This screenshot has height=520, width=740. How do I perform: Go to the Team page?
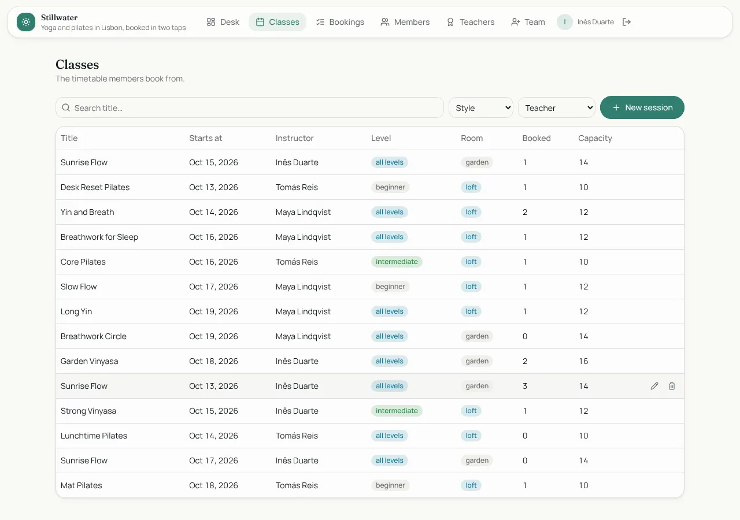(528, 22)
